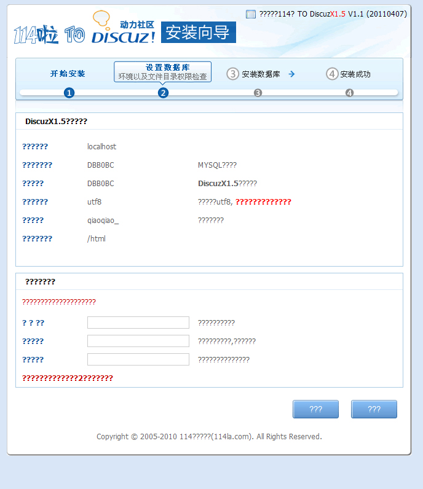Click progress bar marker number 1
Image resolution: width=423 pixels, height=489 pixels.
pos(69,93)
